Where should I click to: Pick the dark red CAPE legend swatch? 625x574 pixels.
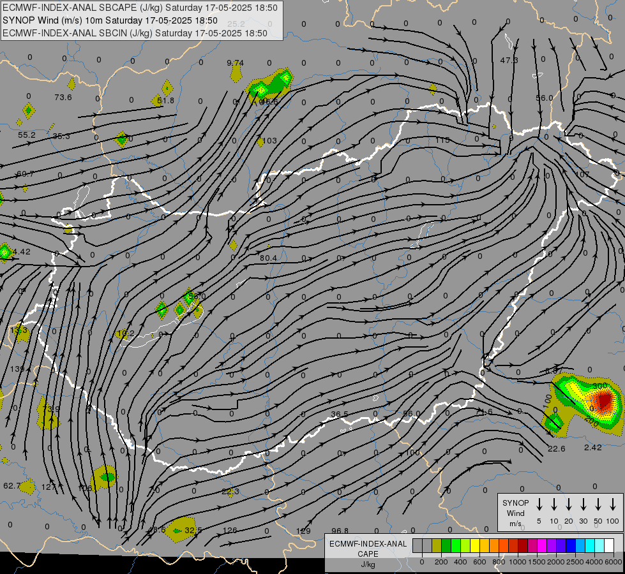pos(523,546)
